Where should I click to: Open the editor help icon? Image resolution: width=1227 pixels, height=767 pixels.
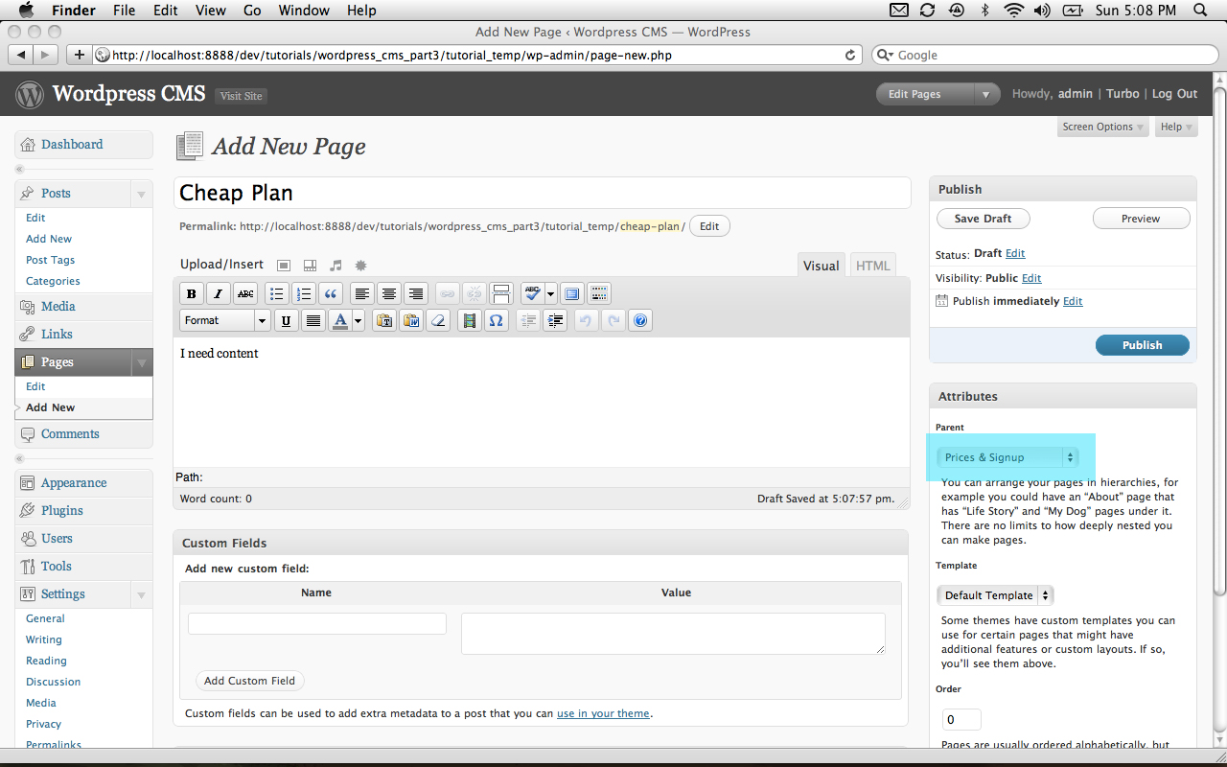641,320
